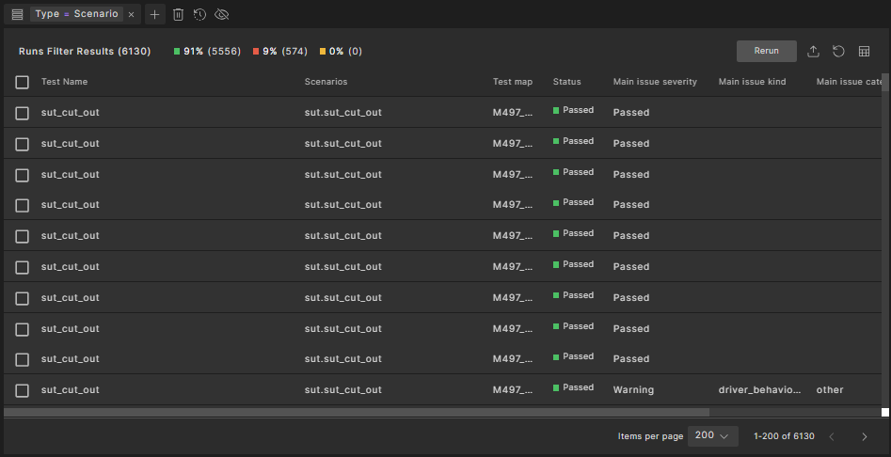Delete filters using the trash icon

[x=178, y=14]
